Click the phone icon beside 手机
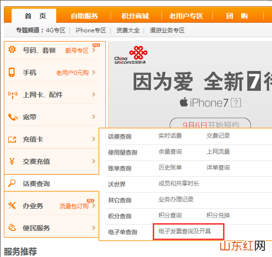The width and height of the screenshot is (272, 257). 12,72
